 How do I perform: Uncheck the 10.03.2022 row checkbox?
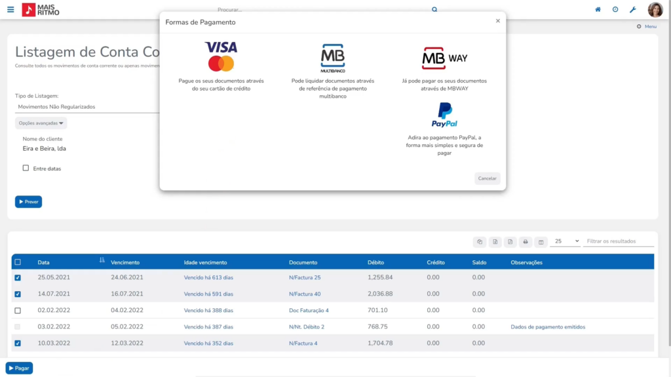(x=18, y=343)
